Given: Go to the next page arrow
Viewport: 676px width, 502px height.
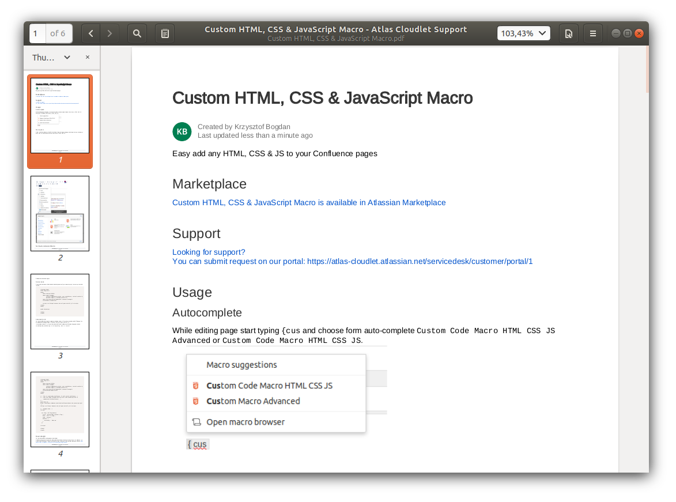Looking at the screenshot, I should point(109,33).
